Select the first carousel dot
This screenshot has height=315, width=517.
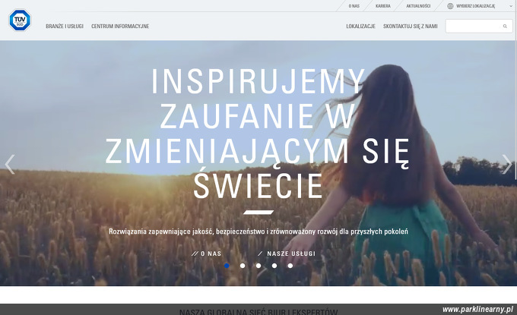tap(227, 266)
